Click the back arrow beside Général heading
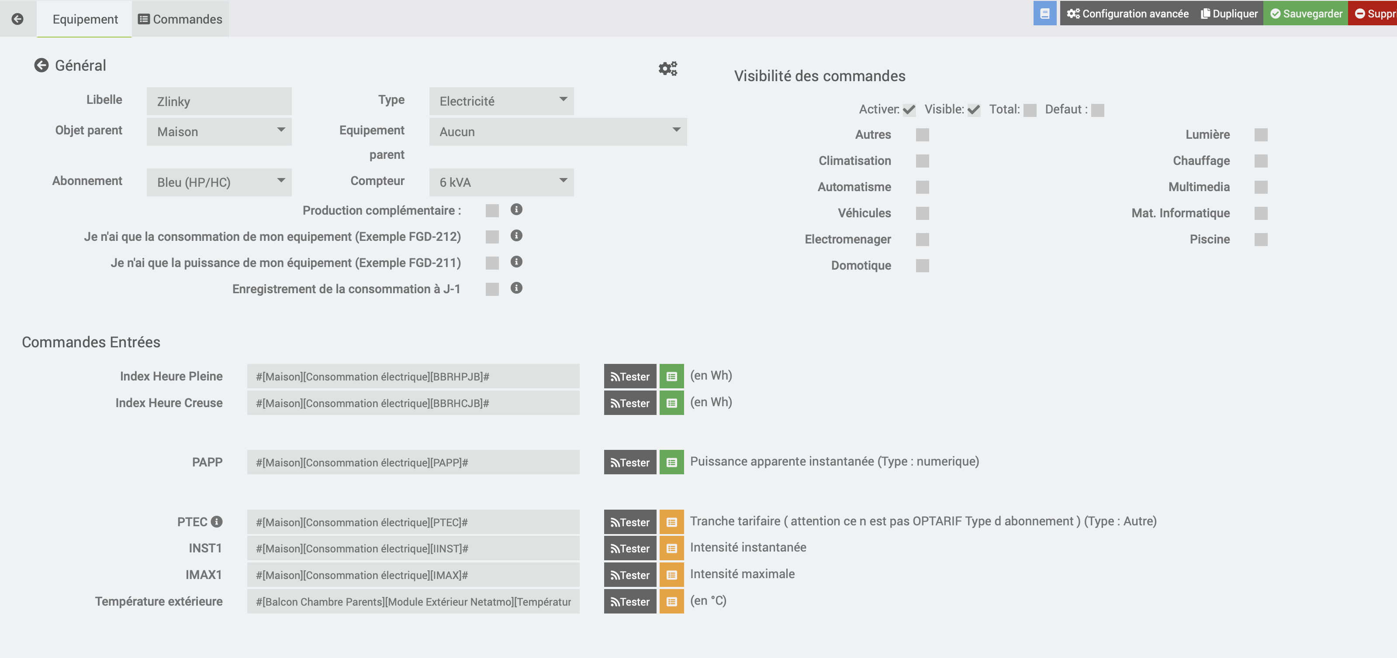 pyautogui.click(x=41, y=65)
